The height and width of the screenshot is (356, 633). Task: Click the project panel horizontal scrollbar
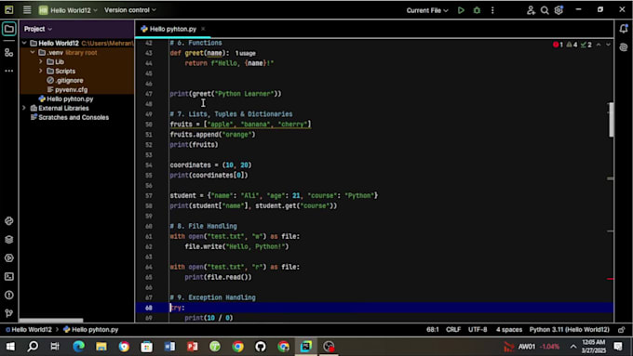(x=51, y=321)
